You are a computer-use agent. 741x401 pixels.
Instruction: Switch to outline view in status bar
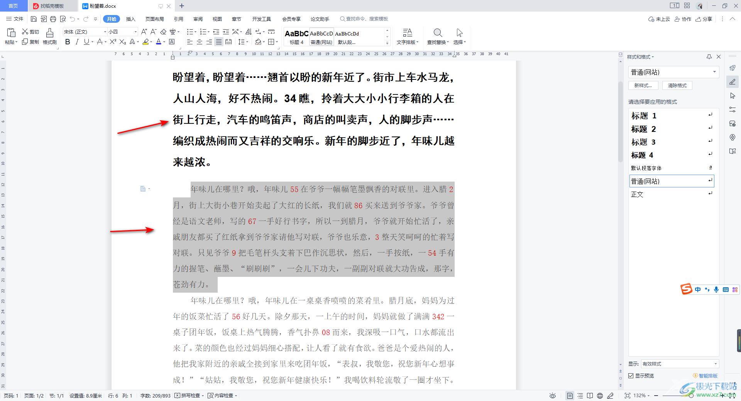580,396
